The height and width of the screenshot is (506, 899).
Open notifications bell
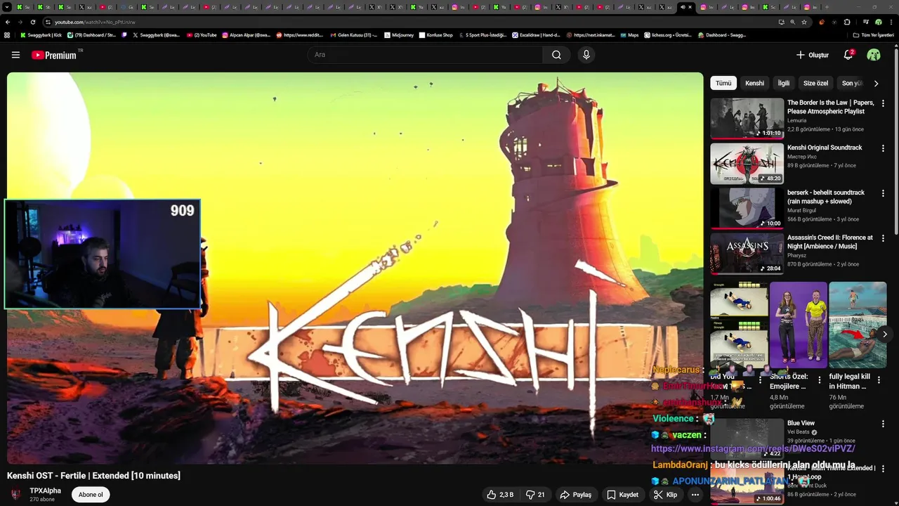coord(848,55)
